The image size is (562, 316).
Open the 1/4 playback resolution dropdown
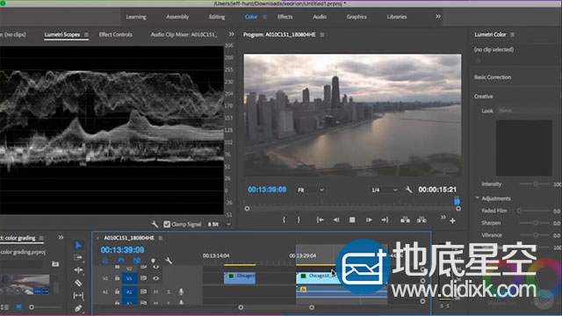point(384,190)
